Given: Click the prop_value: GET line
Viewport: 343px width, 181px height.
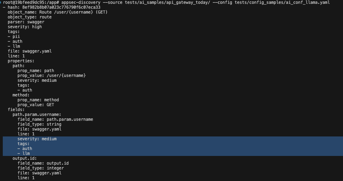Looking at the screenshot, I should click(x=36, y=105).
